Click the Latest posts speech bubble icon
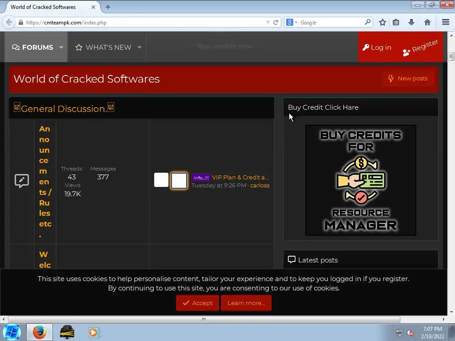This screenshot has width=455, height=341. 291,259
